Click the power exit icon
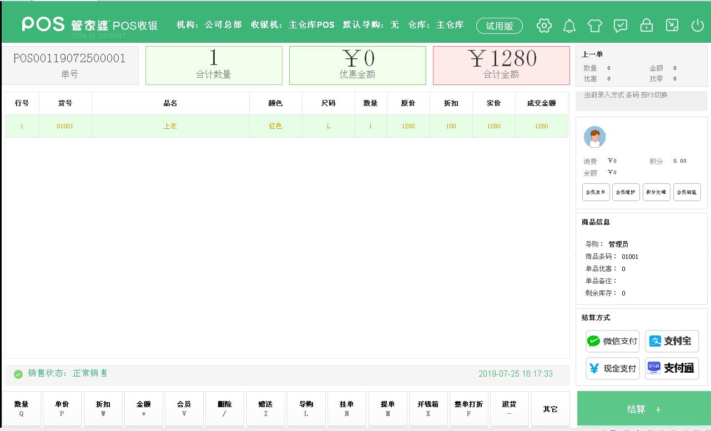This screenshot has width=711, height=431. click(x=697, y=26)
